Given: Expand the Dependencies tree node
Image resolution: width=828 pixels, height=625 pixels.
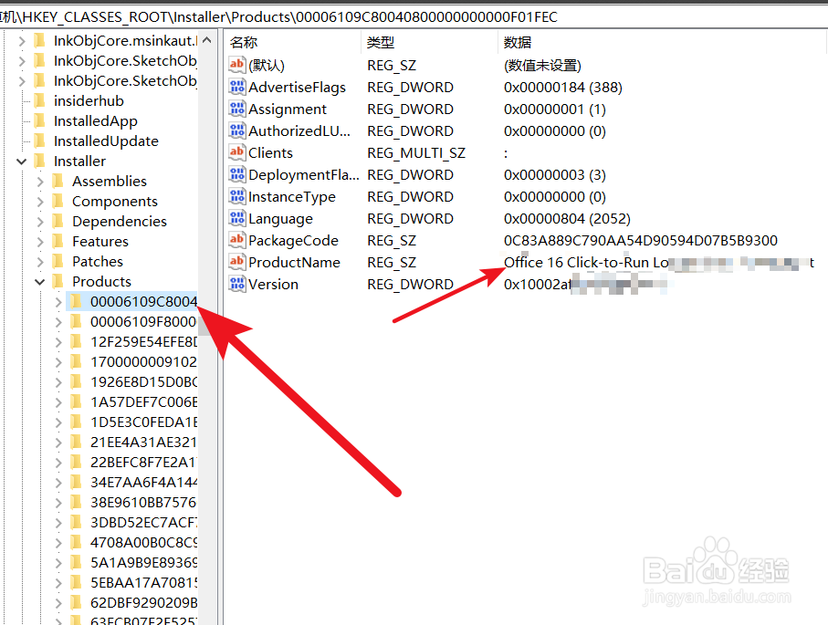Looking at the screenshot, I should pyautogui.click(x=40, y=221).
